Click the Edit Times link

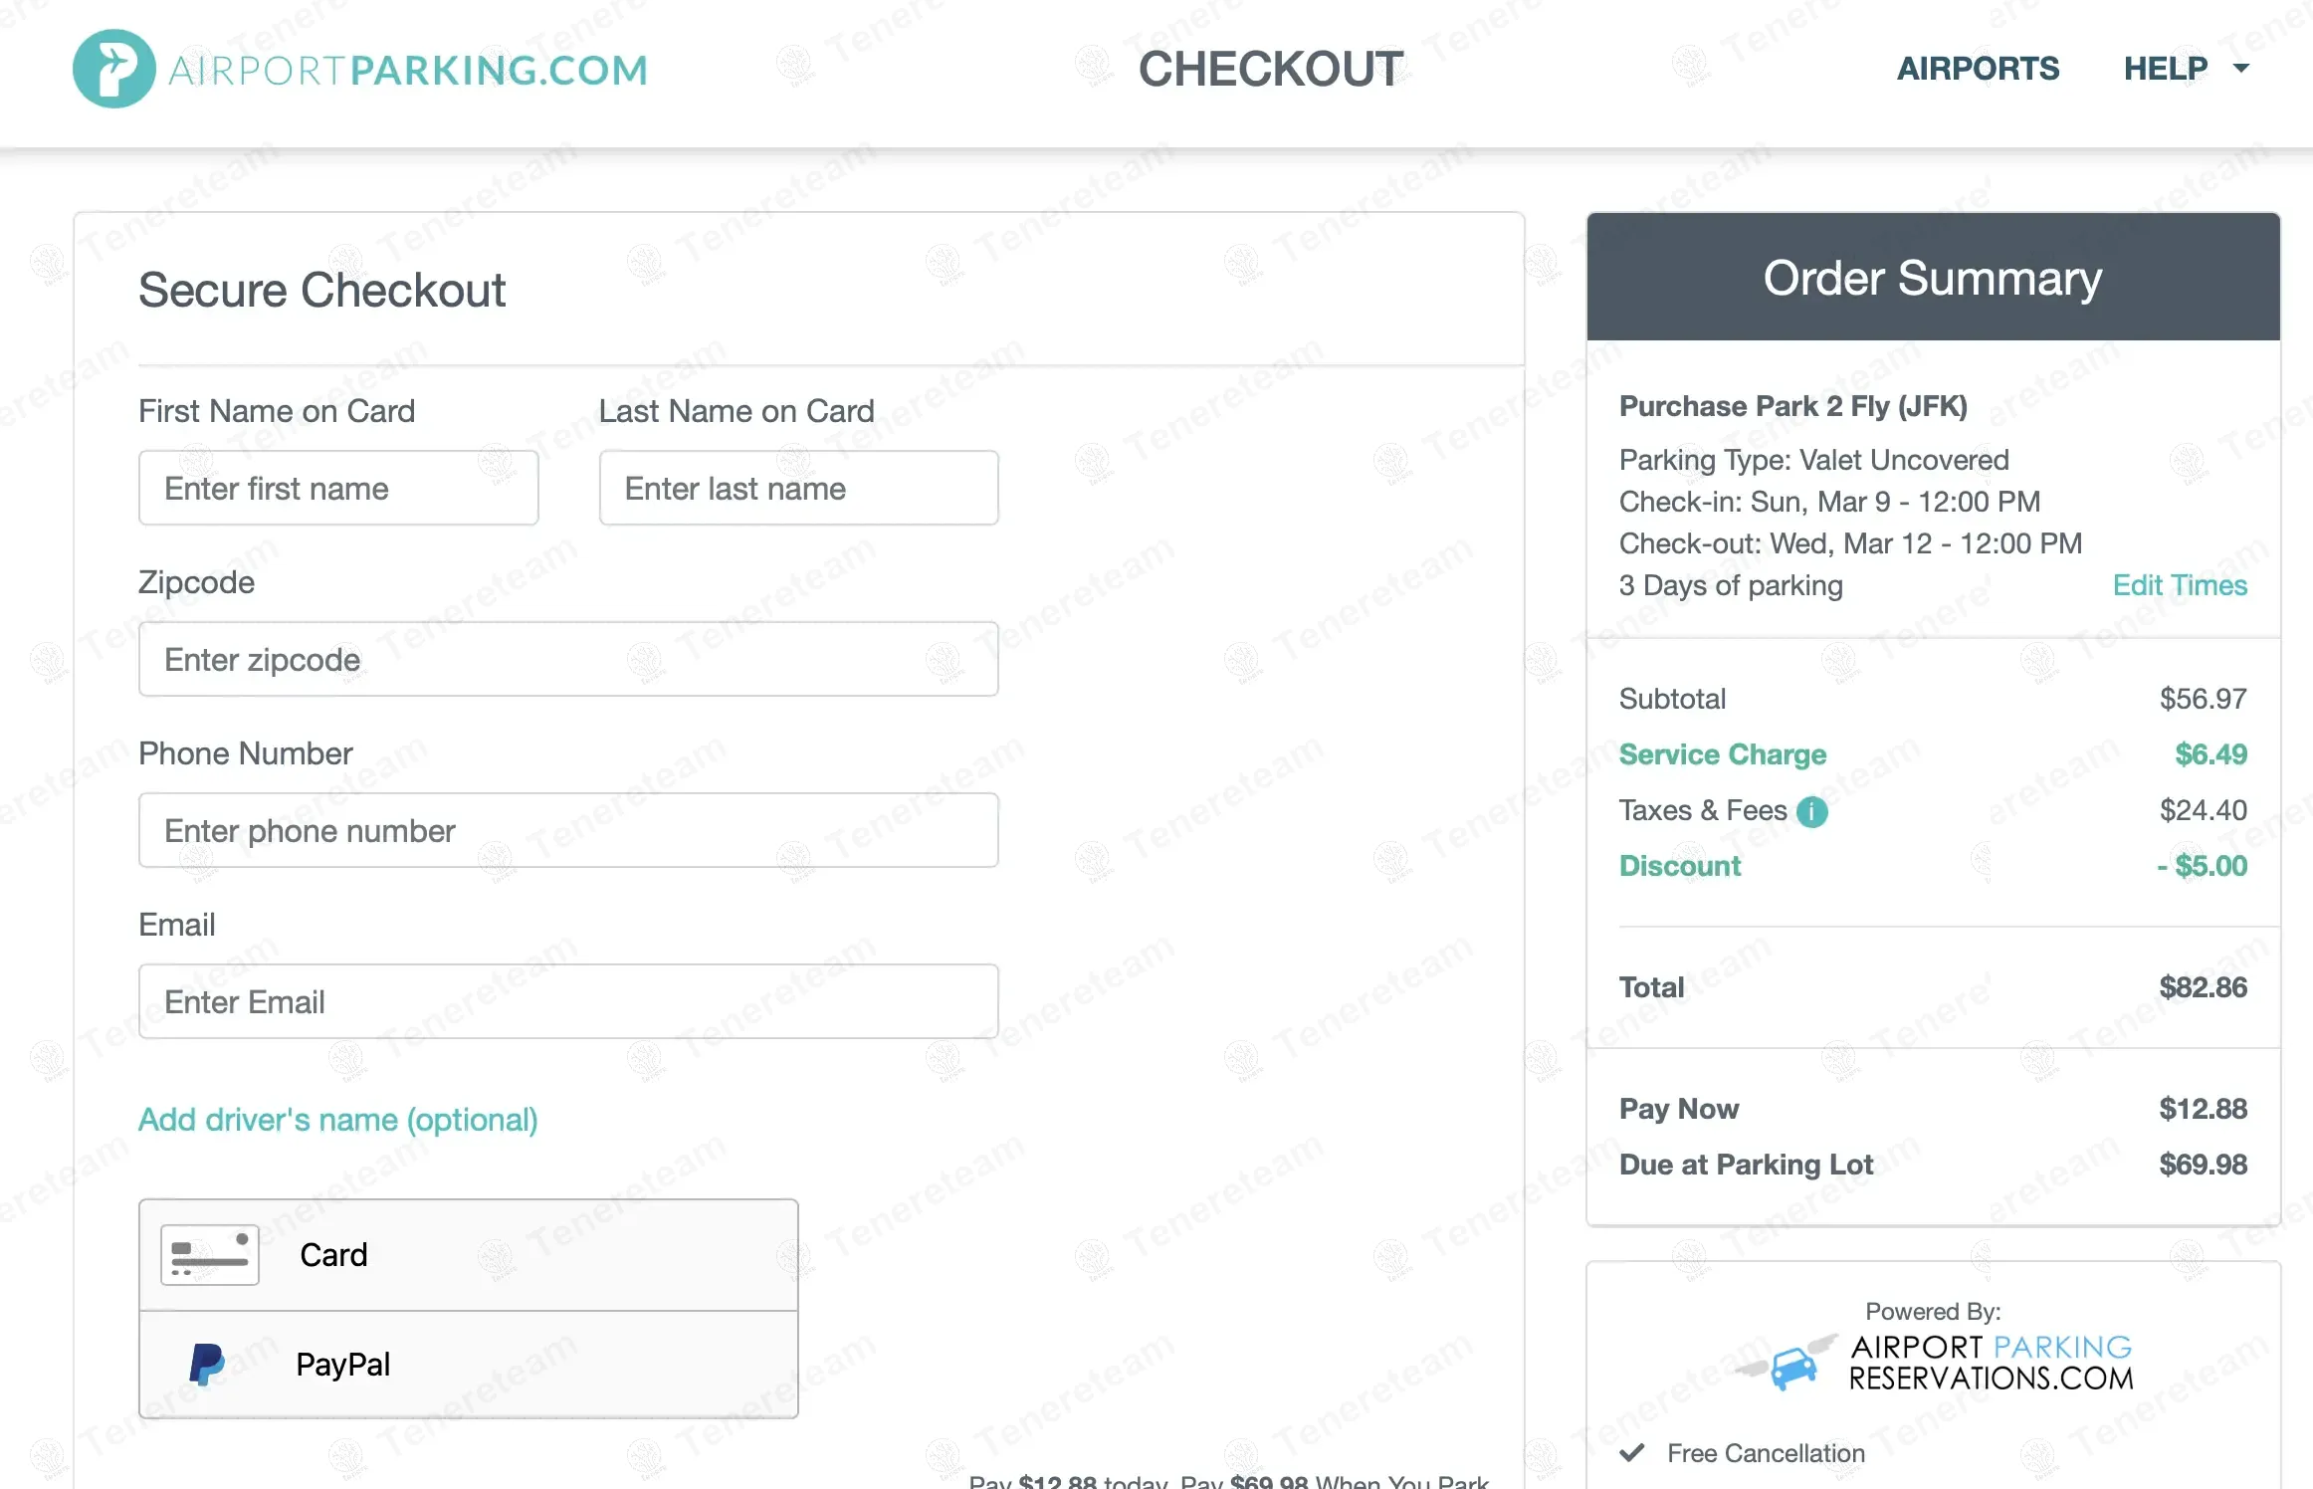point(2180,585)
